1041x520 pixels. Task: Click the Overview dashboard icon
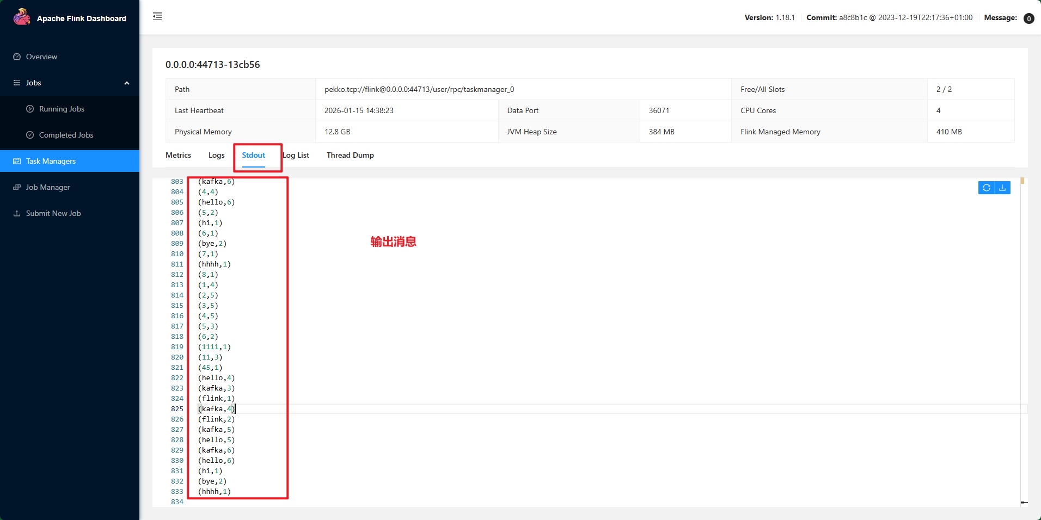[17, 57]
